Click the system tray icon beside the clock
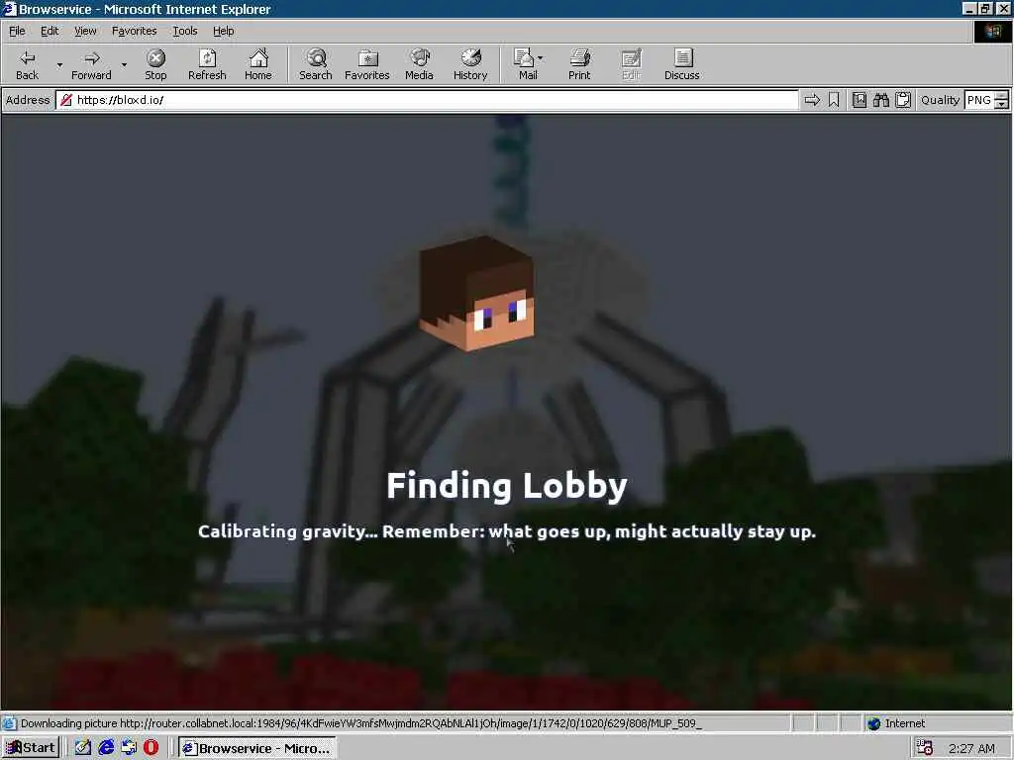The width and height of the screenshot is (1014, 760). pos(925,748)
